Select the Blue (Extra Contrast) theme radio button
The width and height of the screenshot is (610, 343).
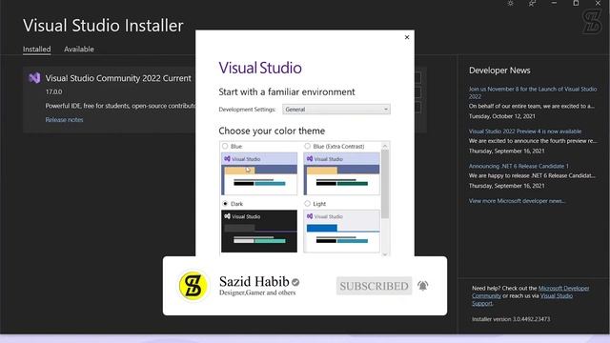(x=307, y=146)
